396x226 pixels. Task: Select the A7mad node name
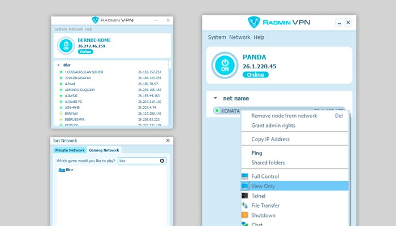click(70, 84)
